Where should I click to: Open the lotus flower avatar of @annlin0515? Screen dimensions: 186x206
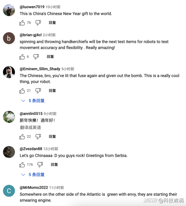coord(9,117)
